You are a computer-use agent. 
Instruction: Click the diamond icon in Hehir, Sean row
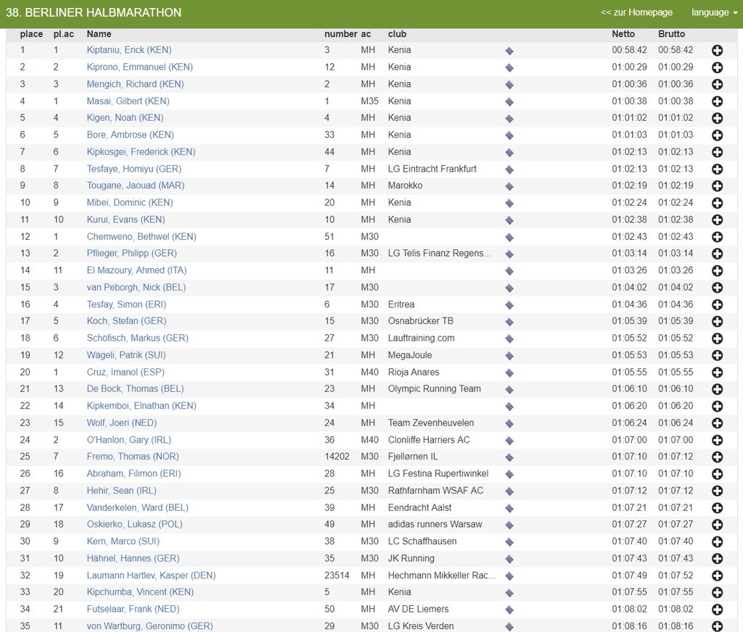(509, 491)
